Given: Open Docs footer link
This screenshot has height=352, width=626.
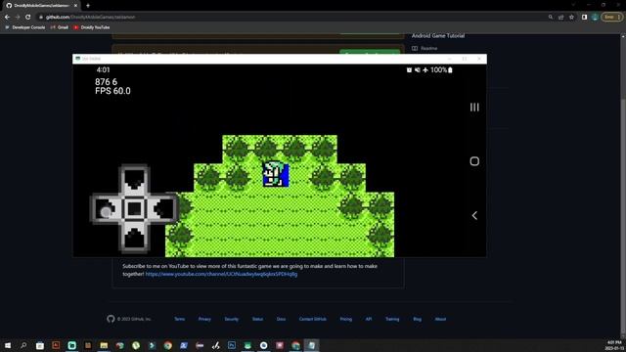Looking at the screenshot, I should [281, 320].
